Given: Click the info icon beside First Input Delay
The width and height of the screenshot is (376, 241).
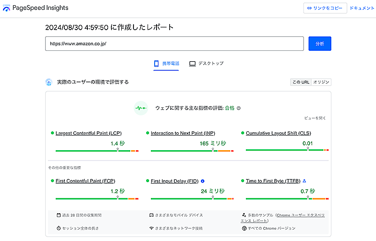Looking at the screenshot, I should coord(203,181).
